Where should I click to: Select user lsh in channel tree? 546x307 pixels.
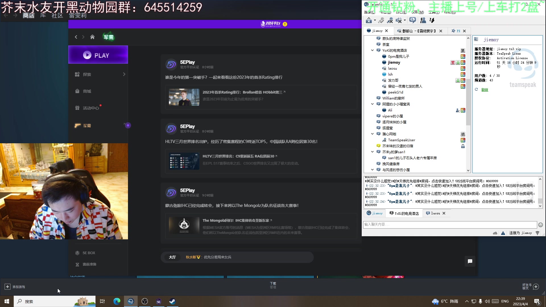coord(390,74)
